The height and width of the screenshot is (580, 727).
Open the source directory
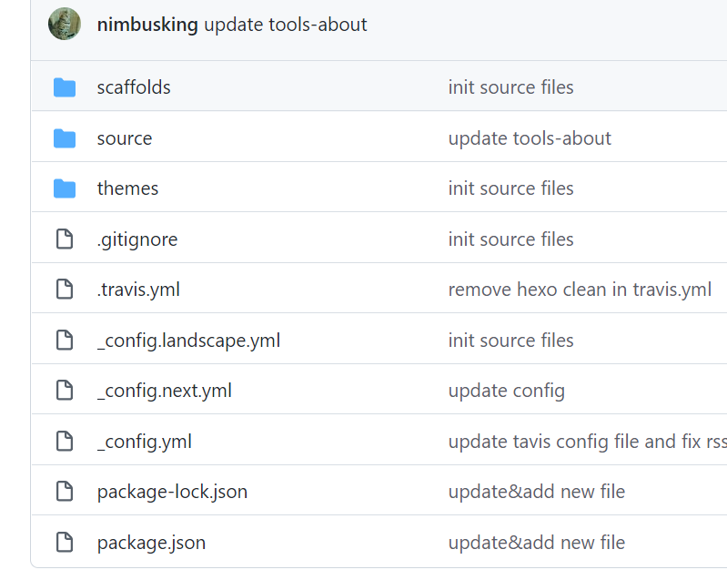click(x=125, y=138)
